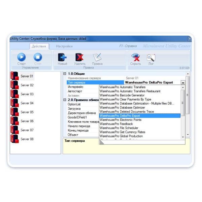The image size is (202, 202).
Task: Choose WarehousePro File Scheduler
Action: (140, 128)
